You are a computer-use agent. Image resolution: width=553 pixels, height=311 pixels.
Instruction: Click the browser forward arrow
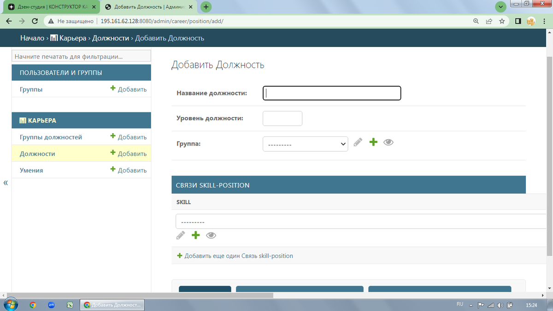(x=22, y=21)
